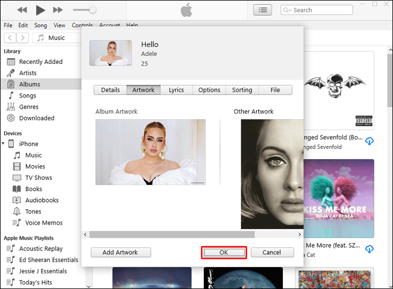
Task: Click the song title Hello
Action: [x=150, y=44]
